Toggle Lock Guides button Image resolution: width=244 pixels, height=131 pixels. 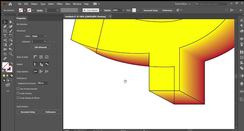[41, 64]
